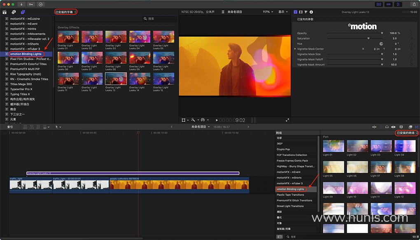Toggle the browser panel visibility button
420x240 pixels.
pos(378,4)
